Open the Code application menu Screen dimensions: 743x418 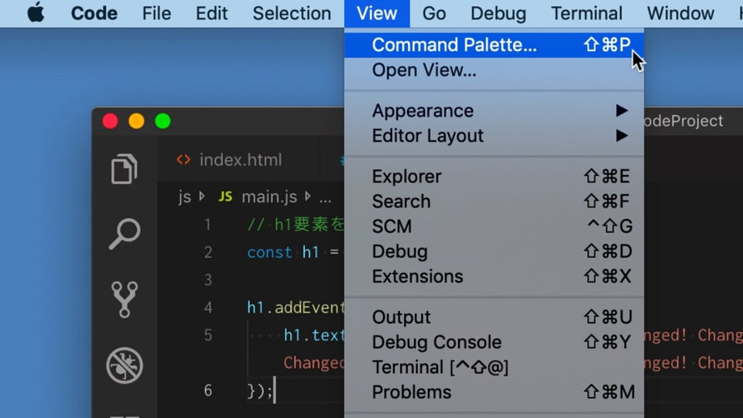94,13
